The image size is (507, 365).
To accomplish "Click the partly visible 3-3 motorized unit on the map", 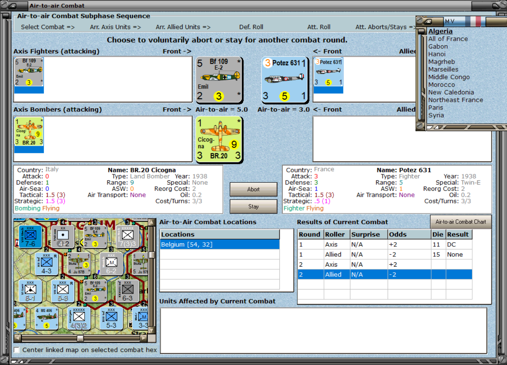I will 140,318.
